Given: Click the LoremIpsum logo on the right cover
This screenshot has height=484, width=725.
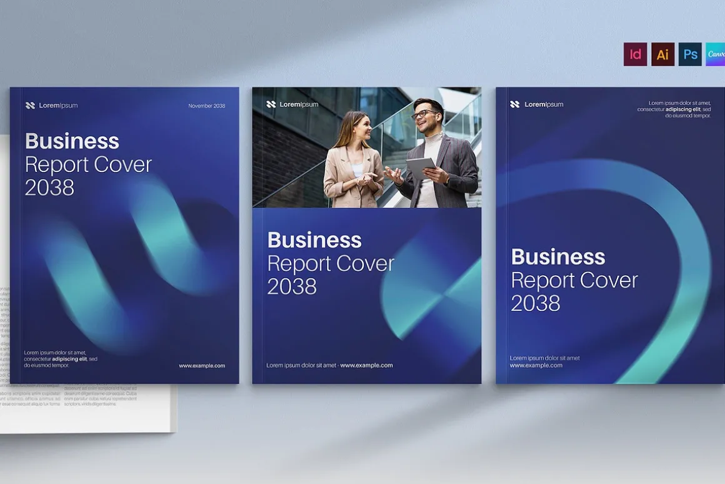Looking at the screenshot, I should [536, 104].
